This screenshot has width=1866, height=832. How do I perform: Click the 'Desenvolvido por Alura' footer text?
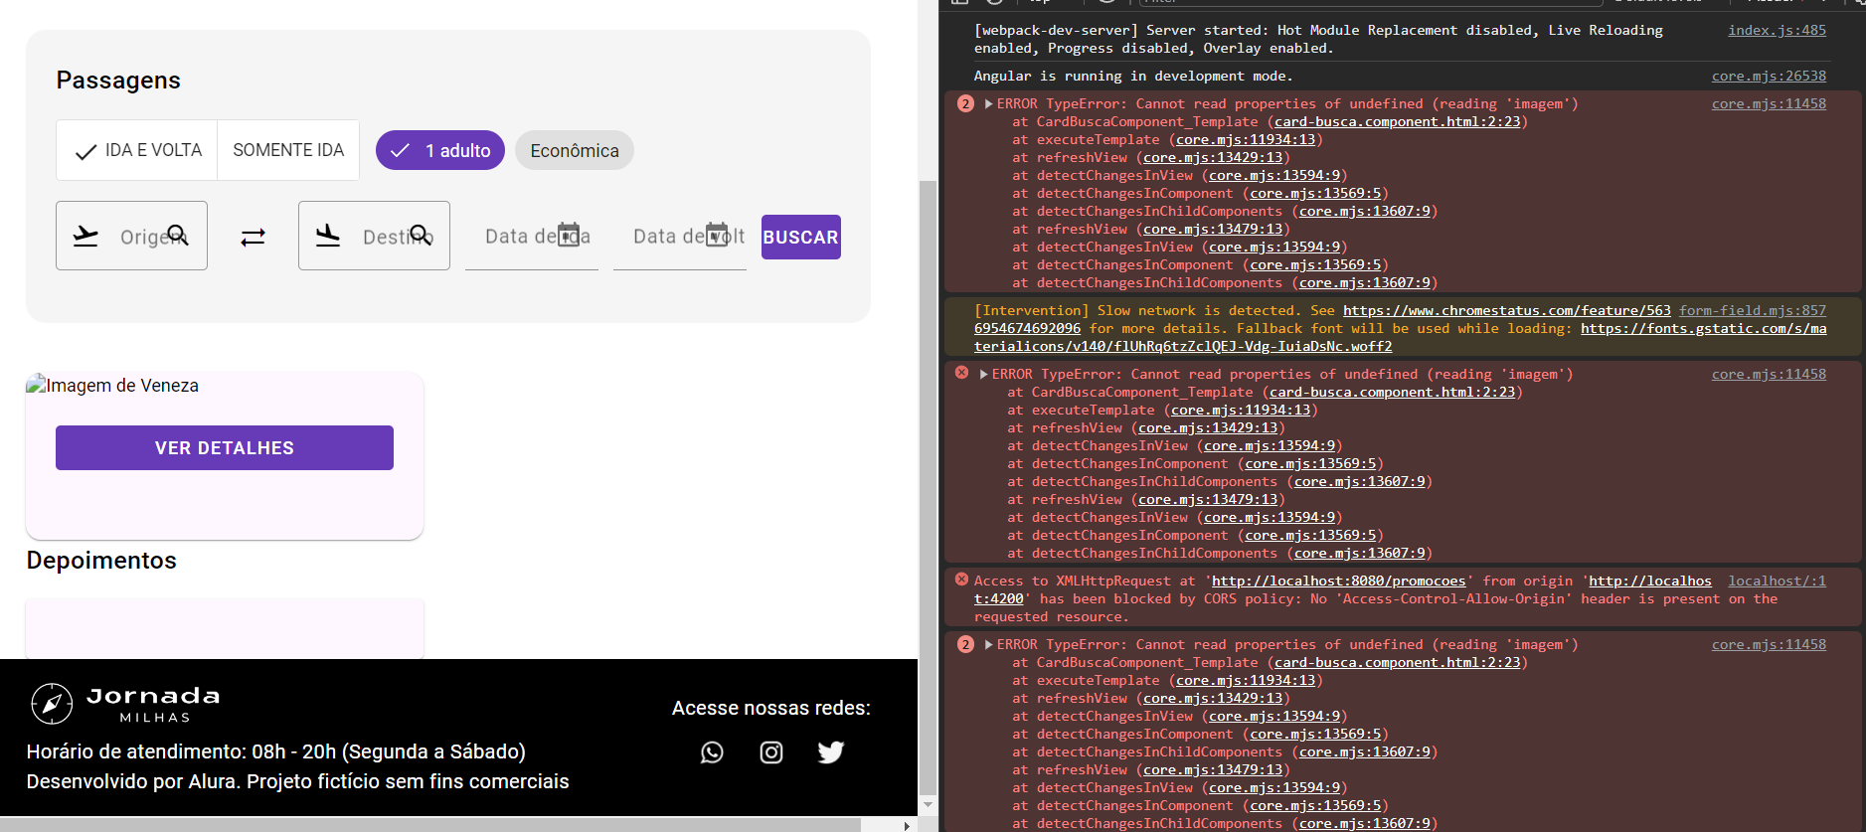298,781
